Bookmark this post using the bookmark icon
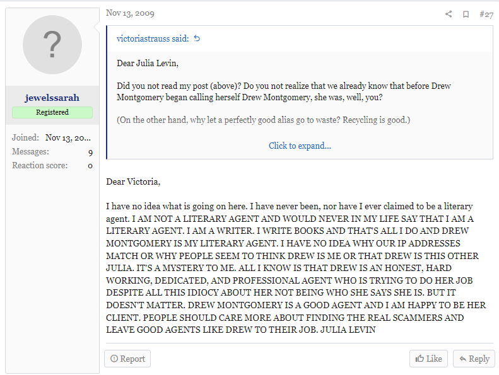This screenshot has height=375, width=499. click(x=466, y=14)
